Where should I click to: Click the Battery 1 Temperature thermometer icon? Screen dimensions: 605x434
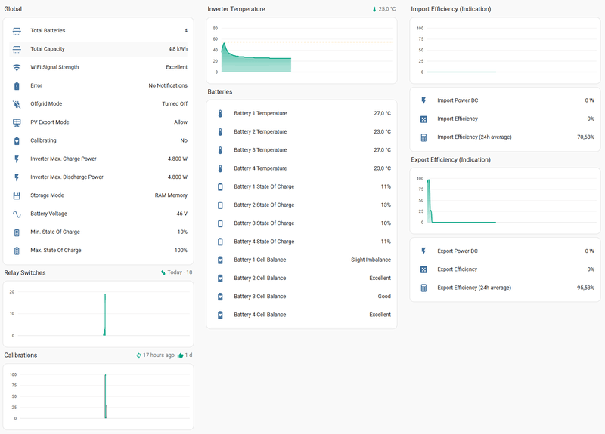pyautogui.click(x=220, y=114)
